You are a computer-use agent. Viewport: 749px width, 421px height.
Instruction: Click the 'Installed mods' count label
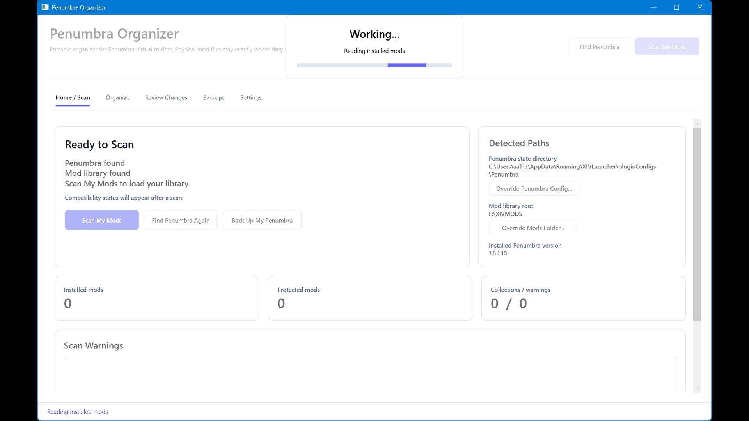coord(83,290)
